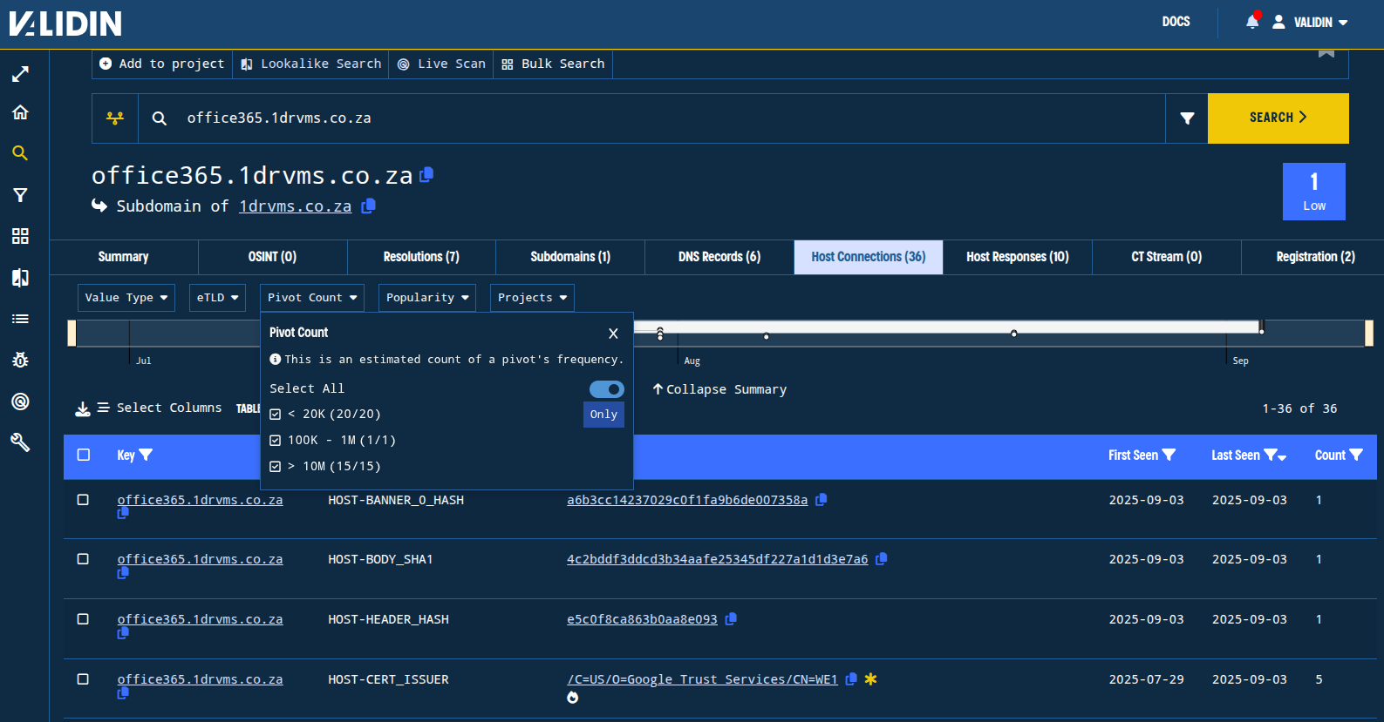Toggle the Select All switch
The image size is (1384, 722).
click(607, 389)
